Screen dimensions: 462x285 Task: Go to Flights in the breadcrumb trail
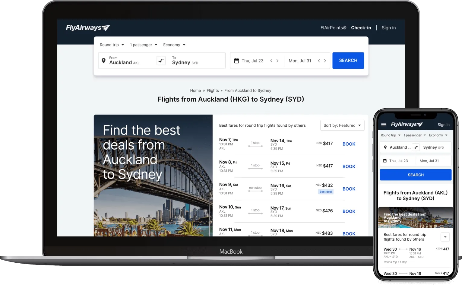(213, 90)
